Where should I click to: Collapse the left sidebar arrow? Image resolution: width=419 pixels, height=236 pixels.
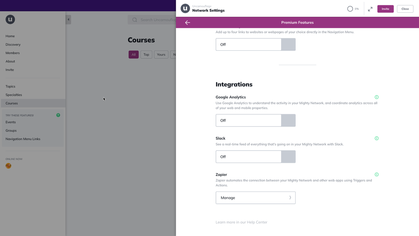(68, 20)
